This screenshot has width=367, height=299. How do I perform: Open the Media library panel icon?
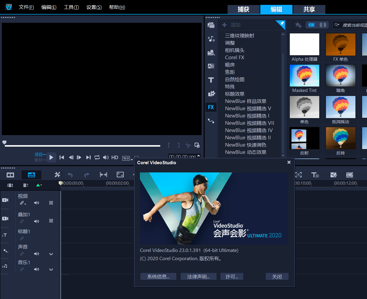tap(211, 25)
